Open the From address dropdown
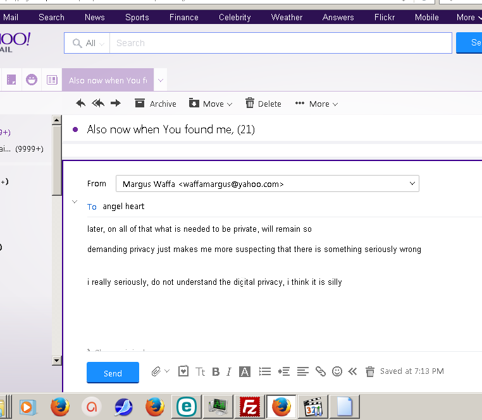Screen dimensions: 482x420 (x=412, y=184)
